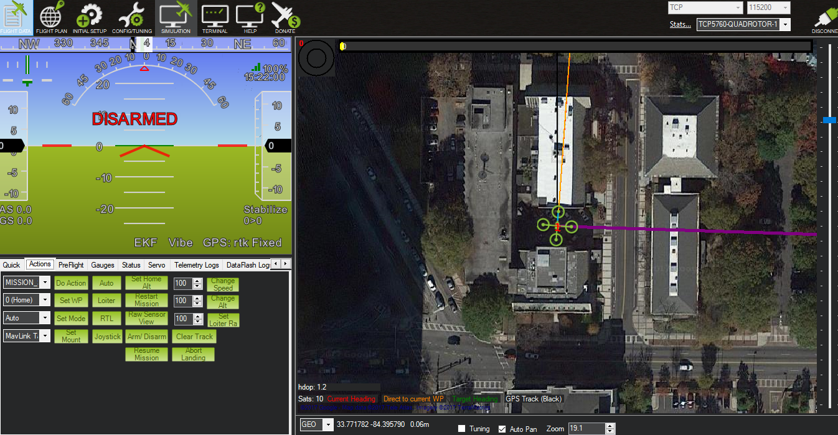The height and width of the screenshot is (435, 838).
Task: Open the GEO map type dropdown
Action: click(x=328, y=424)
